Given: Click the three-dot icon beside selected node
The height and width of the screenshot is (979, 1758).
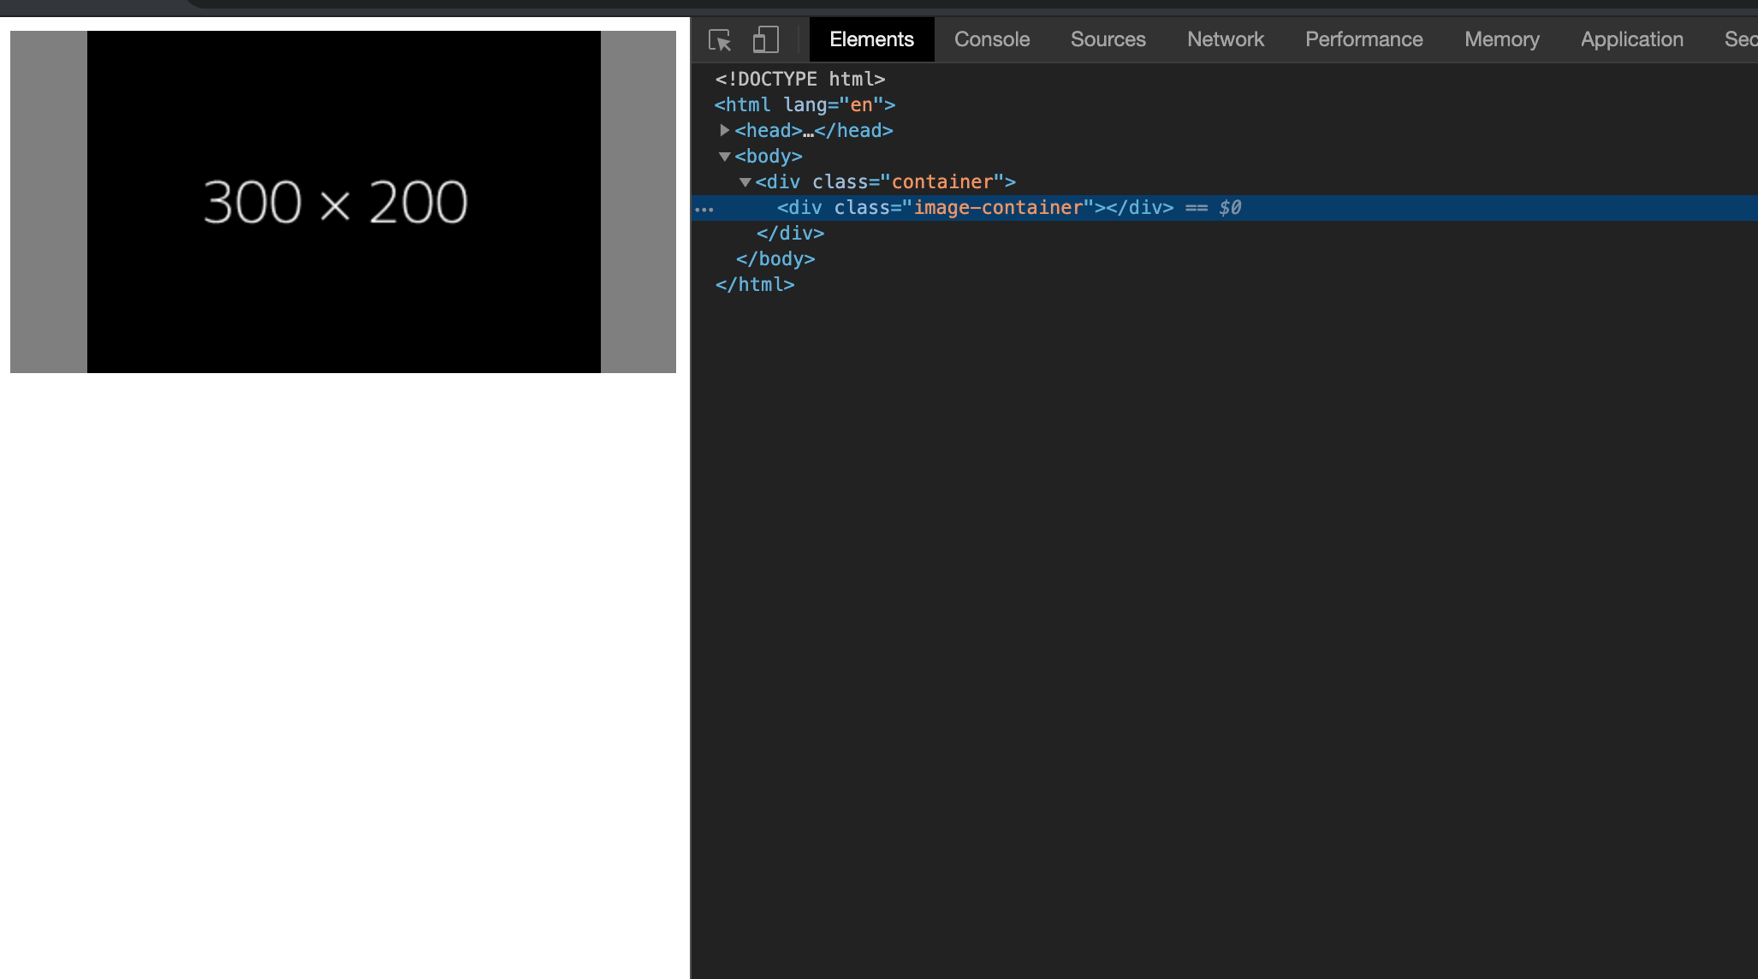Looking at the screenshot, I should pyautogui.click(x=704, y=208).
